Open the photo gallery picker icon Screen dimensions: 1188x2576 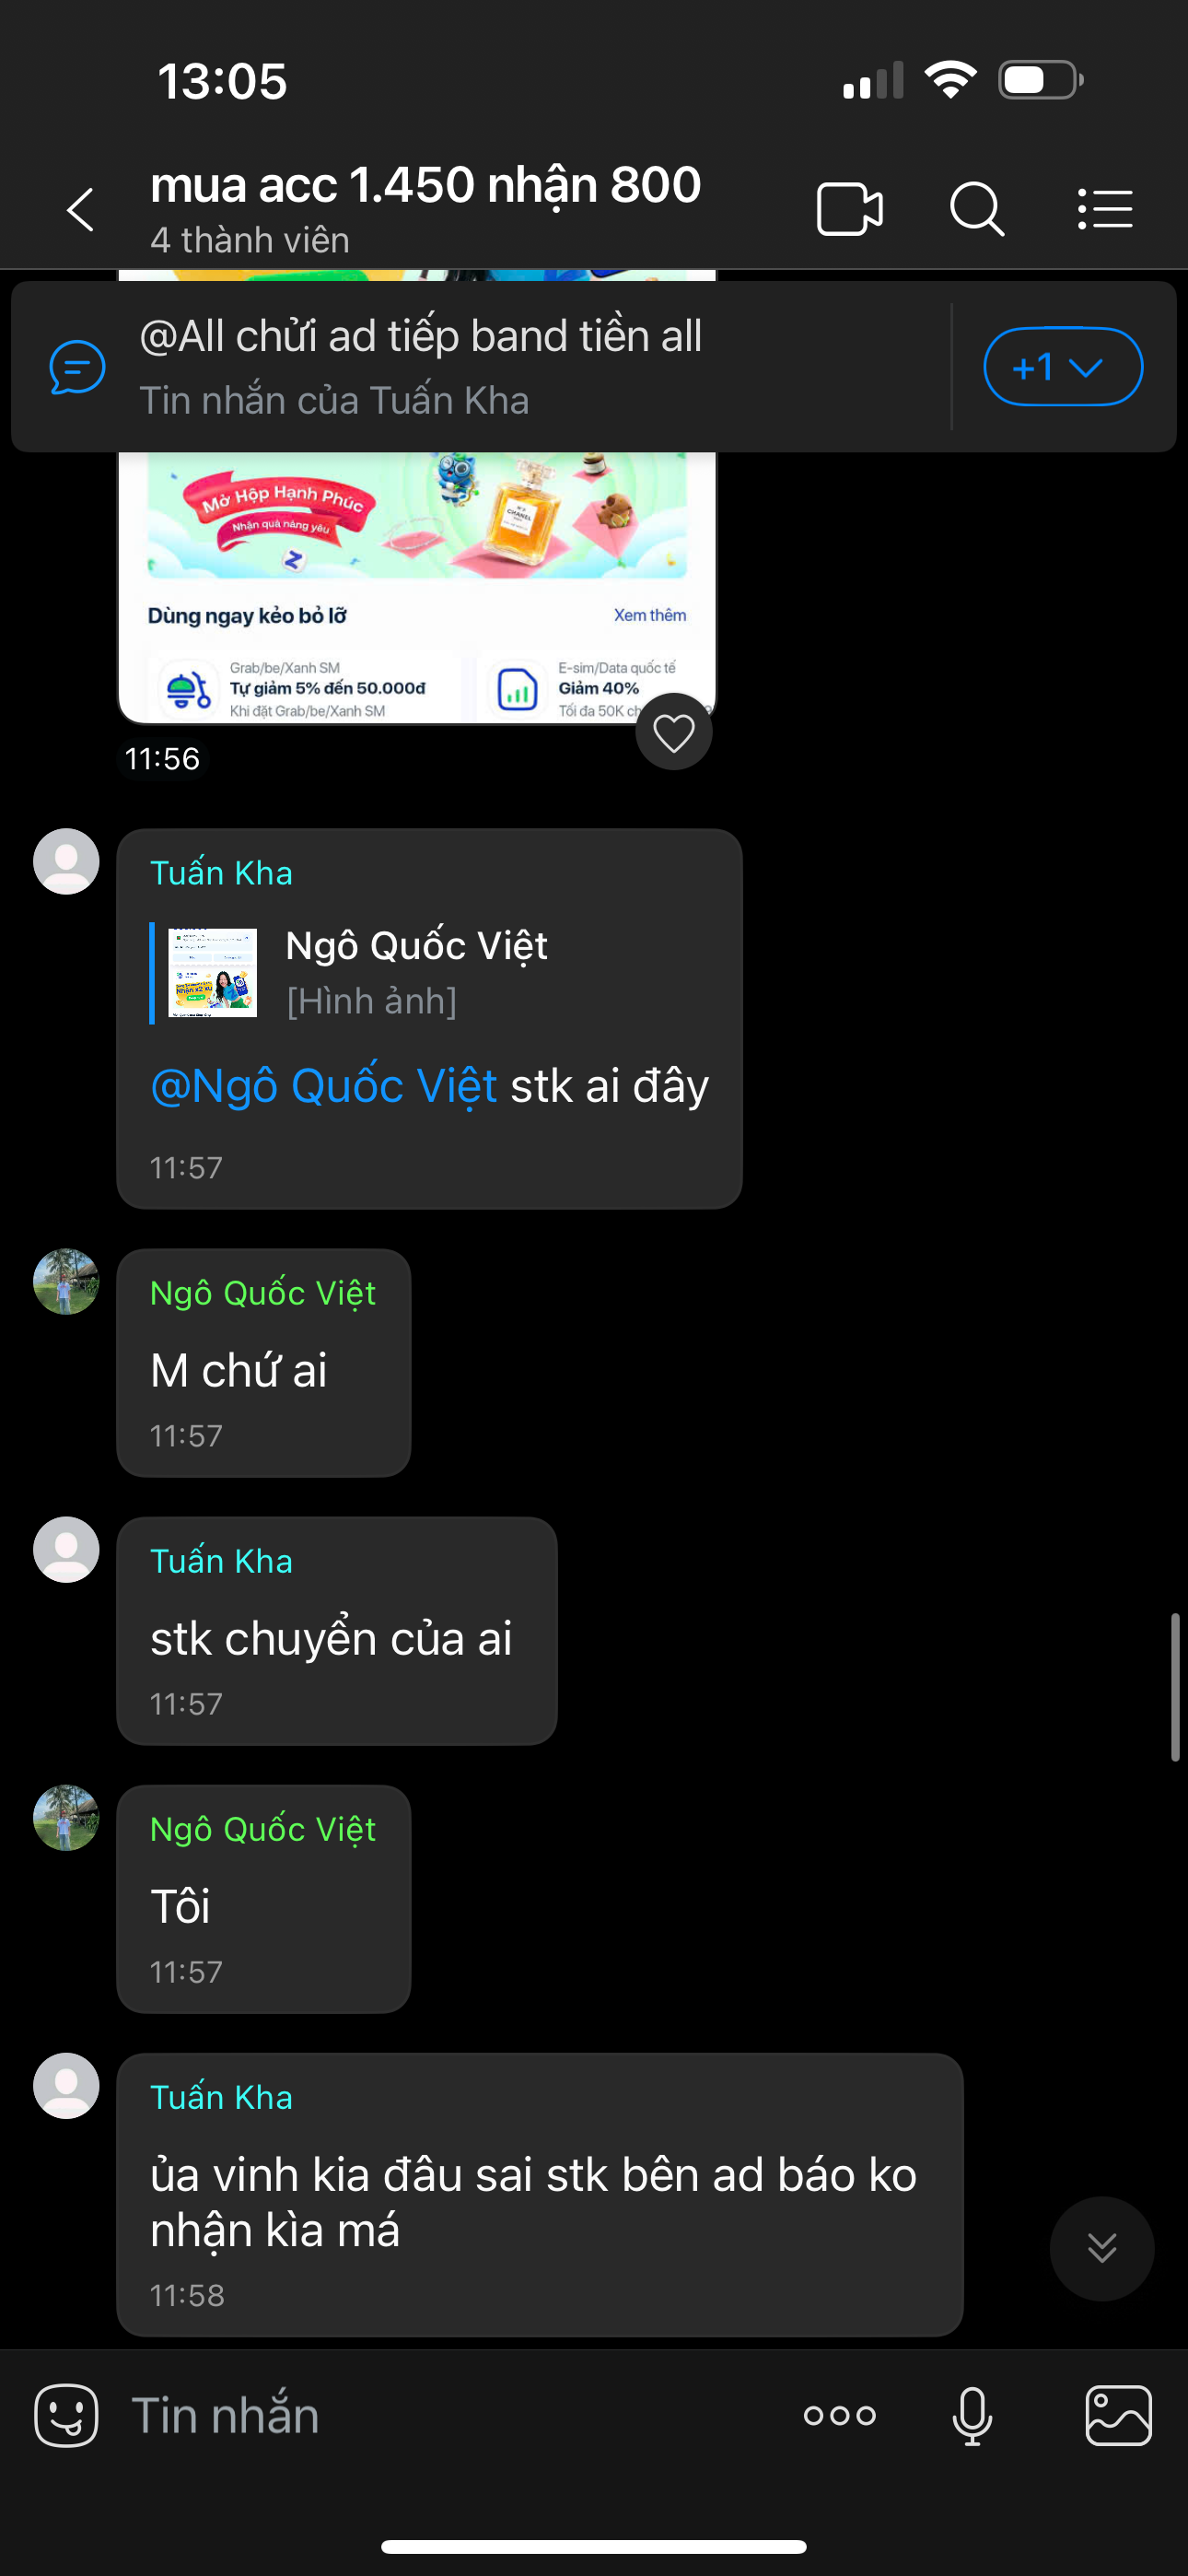(1118, 2415)
